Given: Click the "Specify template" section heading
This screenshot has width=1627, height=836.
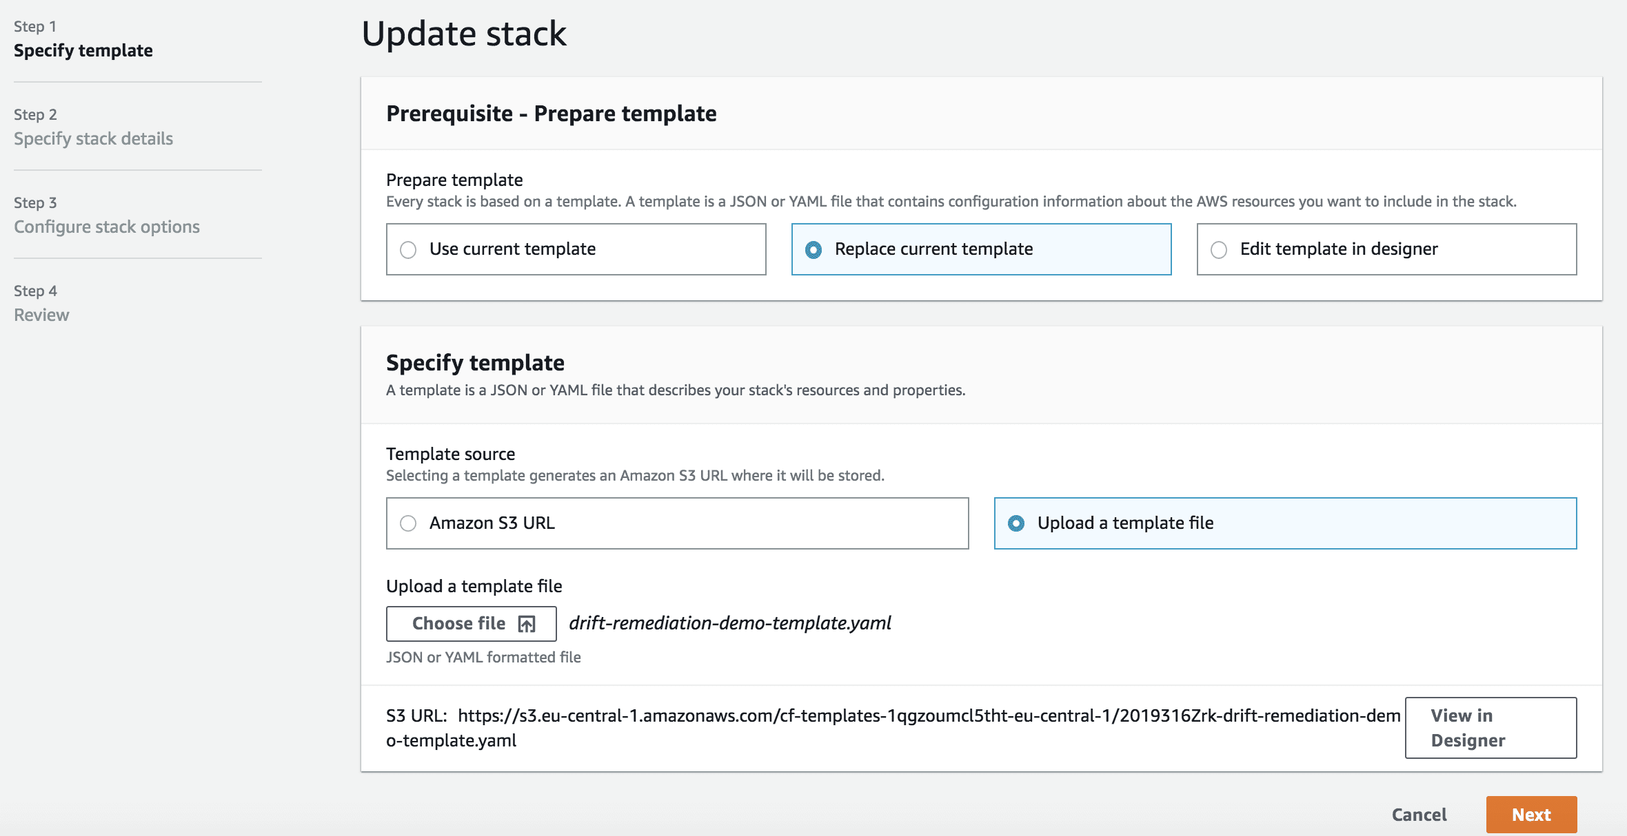Looking at the screenshot, I should [474, 362].
